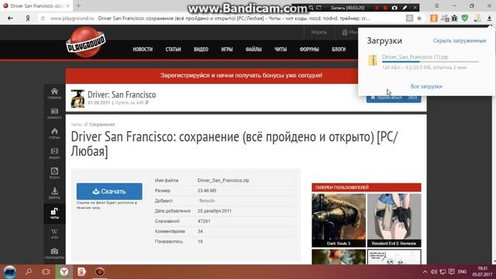
Task: Click the Playground logo
Action: click(86, 42)
